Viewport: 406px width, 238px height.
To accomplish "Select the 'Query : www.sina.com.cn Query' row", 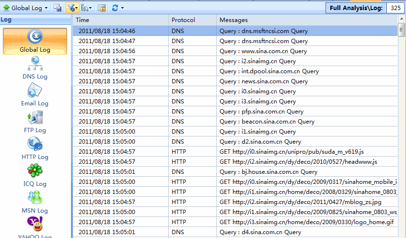I will click(235, 51).
